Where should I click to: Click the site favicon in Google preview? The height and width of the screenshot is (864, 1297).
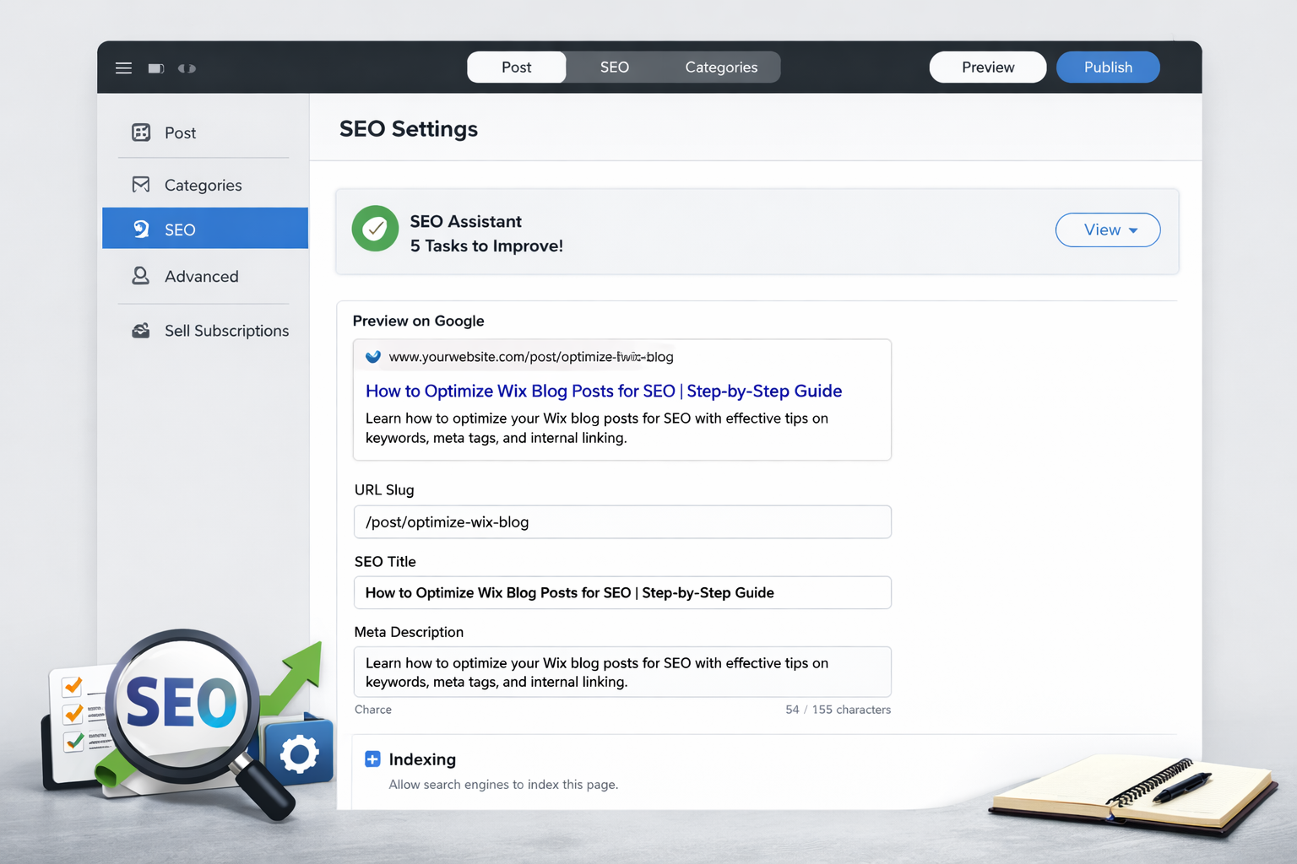(373, 357)
